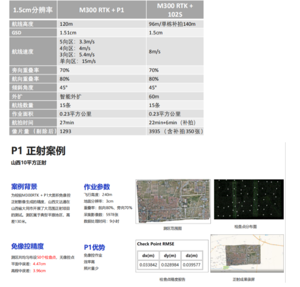The height and width of the screenshot is (287, 300).
Task: Select row label '航线数量'
Action: tap(33, 105)
